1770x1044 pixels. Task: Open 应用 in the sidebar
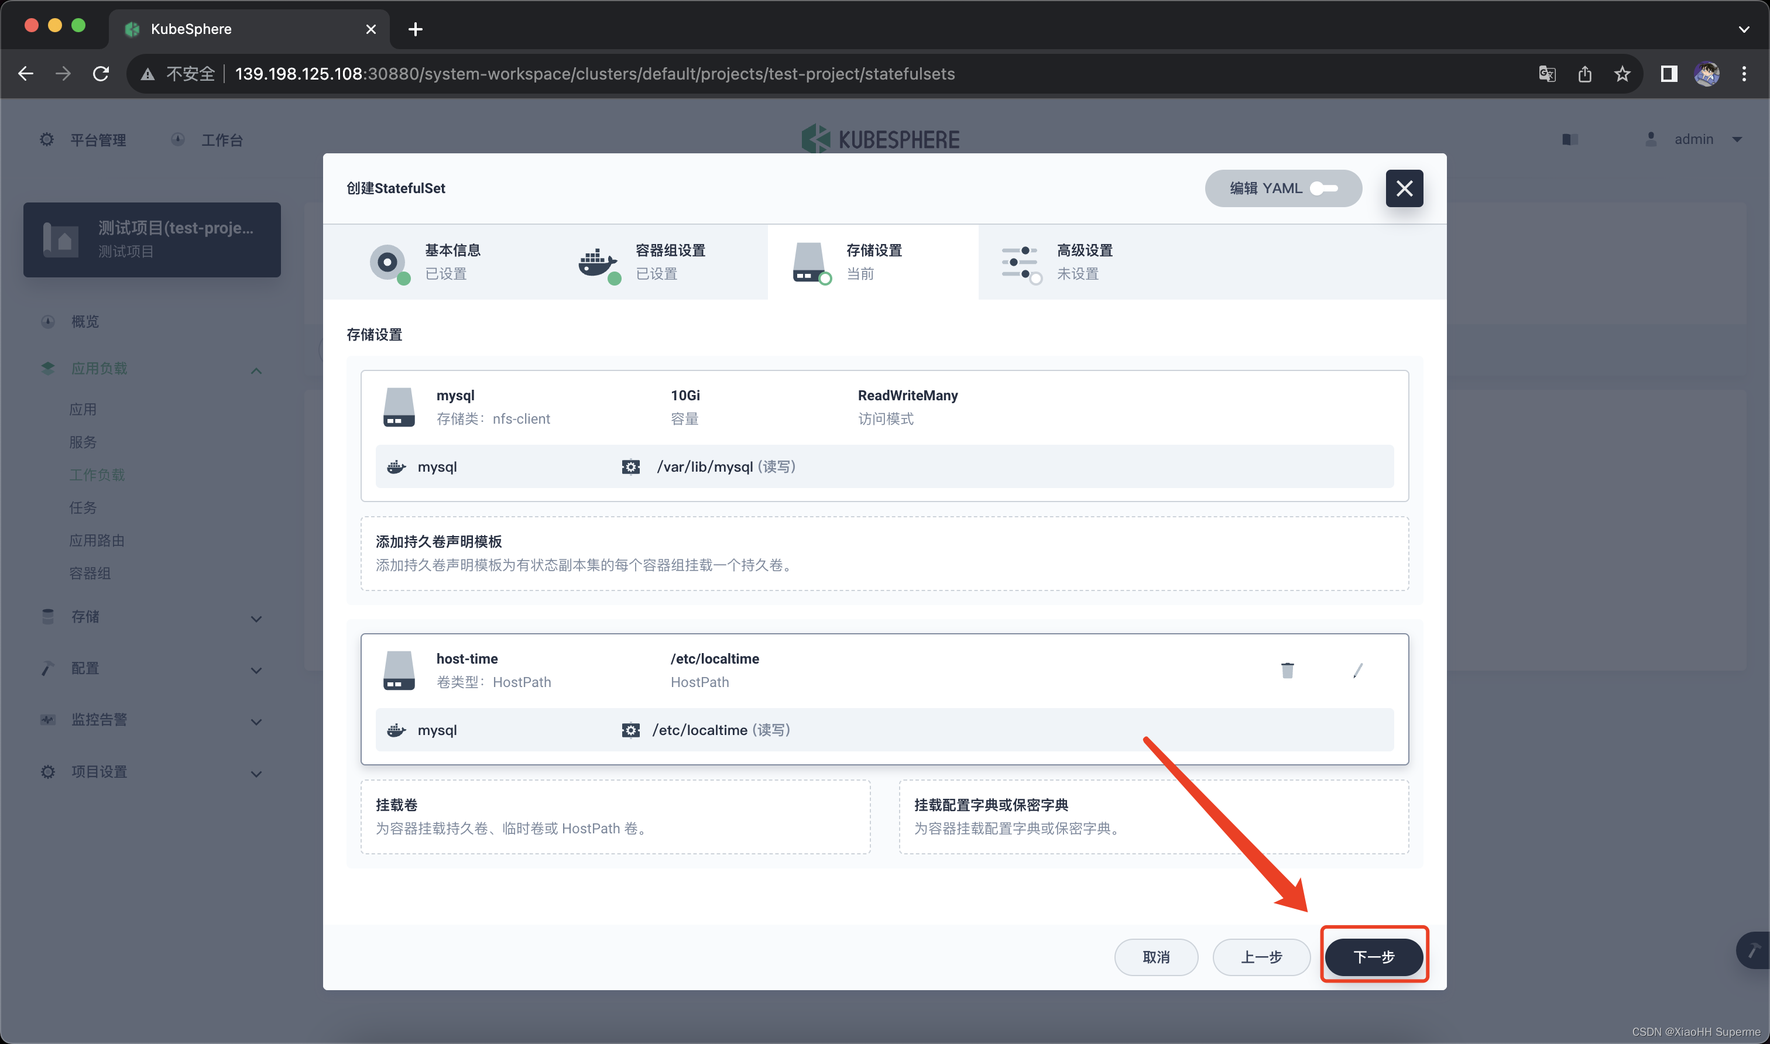point(83,410)
